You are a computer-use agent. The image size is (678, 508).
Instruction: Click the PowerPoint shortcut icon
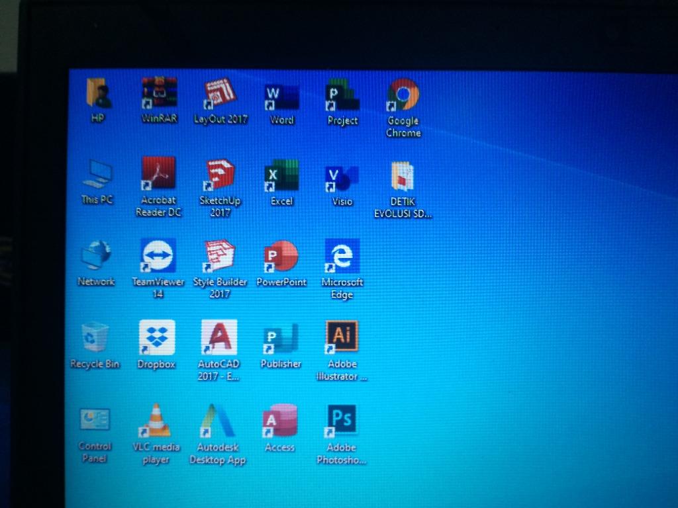pyautogui.click(x=281, y=257)
